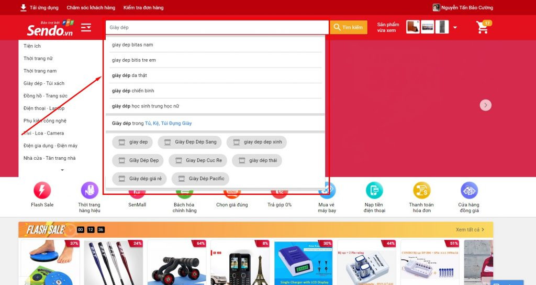Viewport: 536px width, 285px height.
Task: Open the baseball bats product thumbnail
Action: click(x=113, y=262)
